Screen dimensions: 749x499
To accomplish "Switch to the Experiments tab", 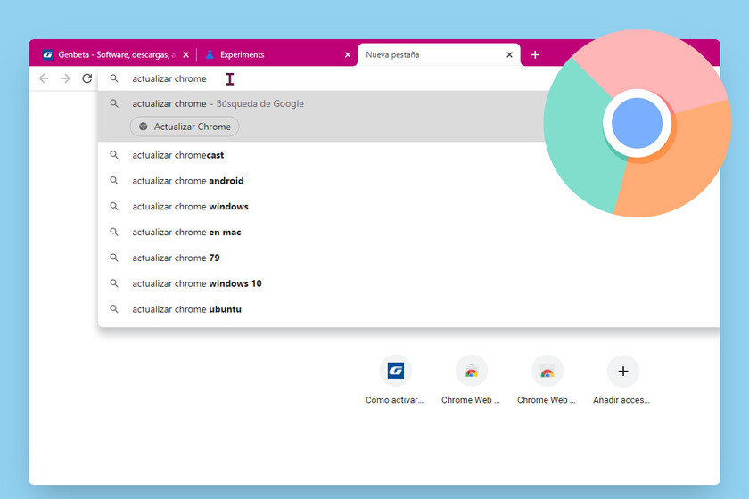I will pyautogui.click(x=277, y=55).
